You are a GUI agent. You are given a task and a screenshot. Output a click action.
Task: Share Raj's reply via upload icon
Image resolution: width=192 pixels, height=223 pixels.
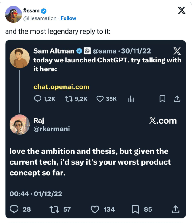(x=175, y=209)
